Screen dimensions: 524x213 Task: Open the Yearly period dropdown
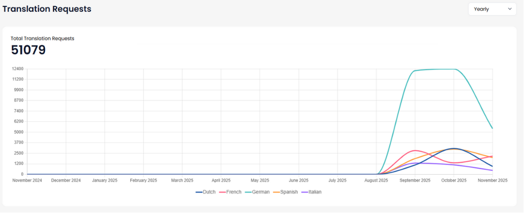(x=492, y=9)
